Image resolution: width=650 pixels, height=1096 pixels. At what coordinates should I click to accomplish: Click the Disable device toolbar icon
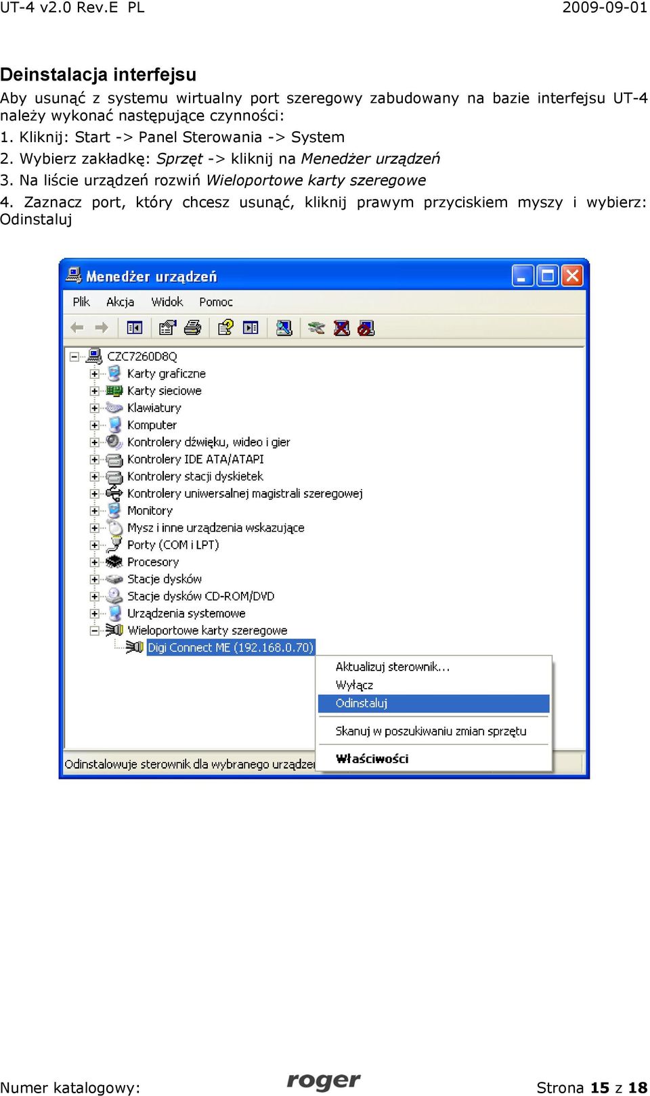point(366,328)
